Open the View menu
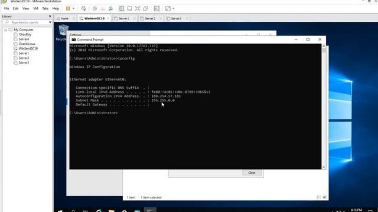The image size is (378, 212). (25, 9)
